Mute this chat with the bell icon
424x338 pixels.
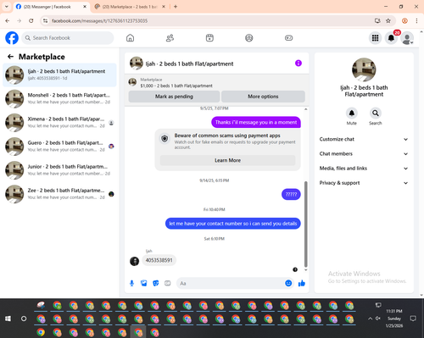click(352, 114)
